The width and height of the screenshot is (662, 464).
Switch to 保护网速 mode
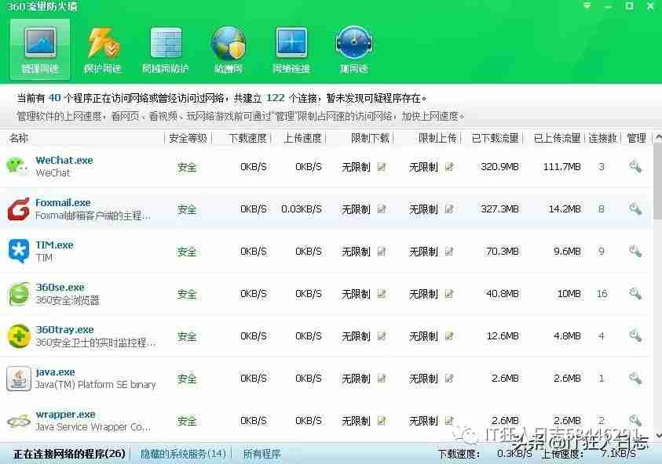(x=102, y=47)
